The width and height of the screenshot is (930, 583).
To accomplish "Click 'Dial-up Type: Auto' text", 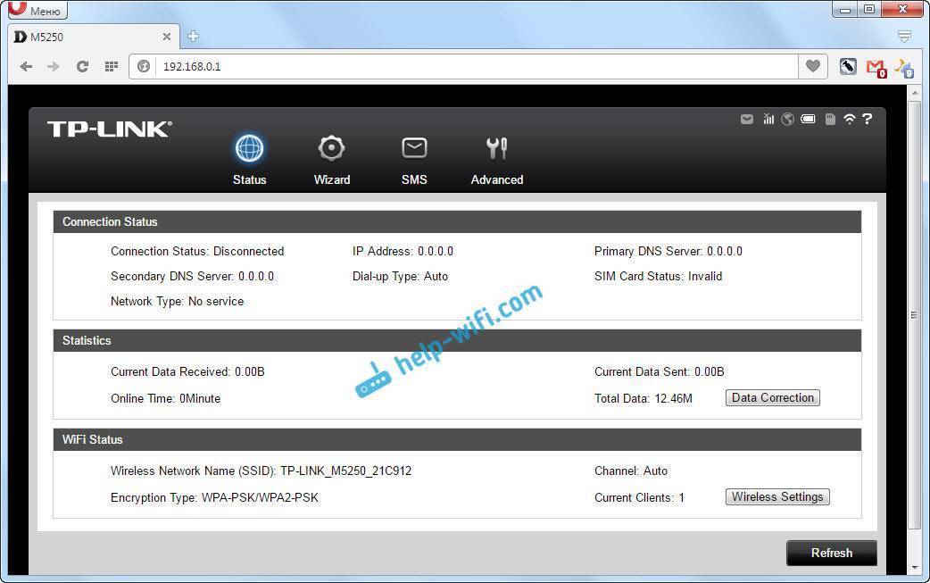I will [401, 277].
